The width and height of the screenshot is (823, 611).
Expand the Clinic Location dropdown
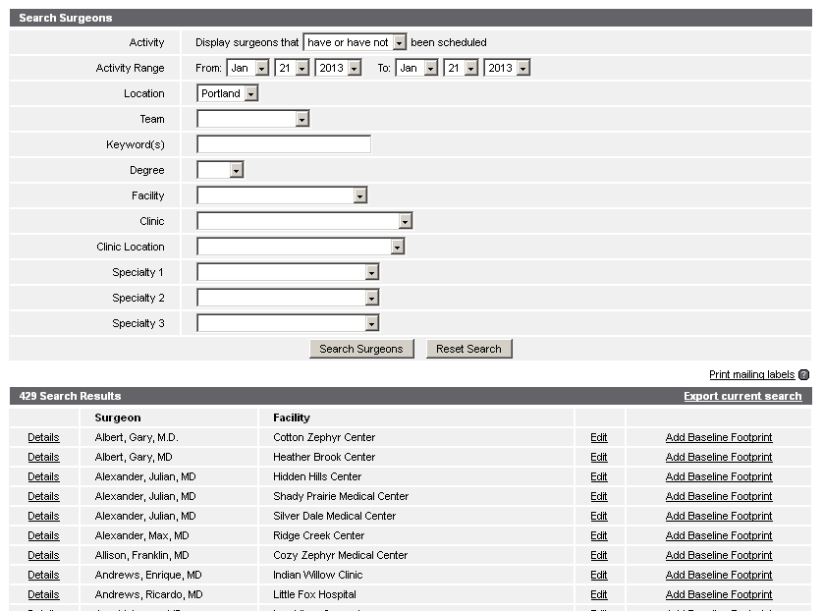301,247
